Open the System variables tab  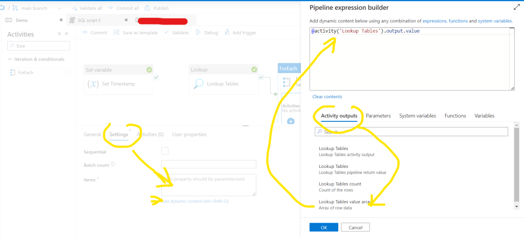coord(418,116)
